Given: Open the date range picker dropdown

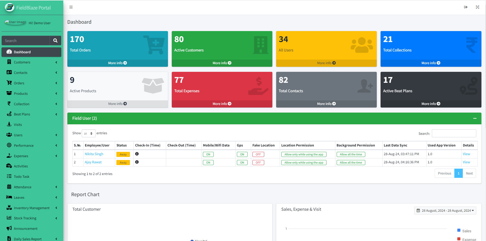Looking at the screenshot, I should click(x=445, y=211).
